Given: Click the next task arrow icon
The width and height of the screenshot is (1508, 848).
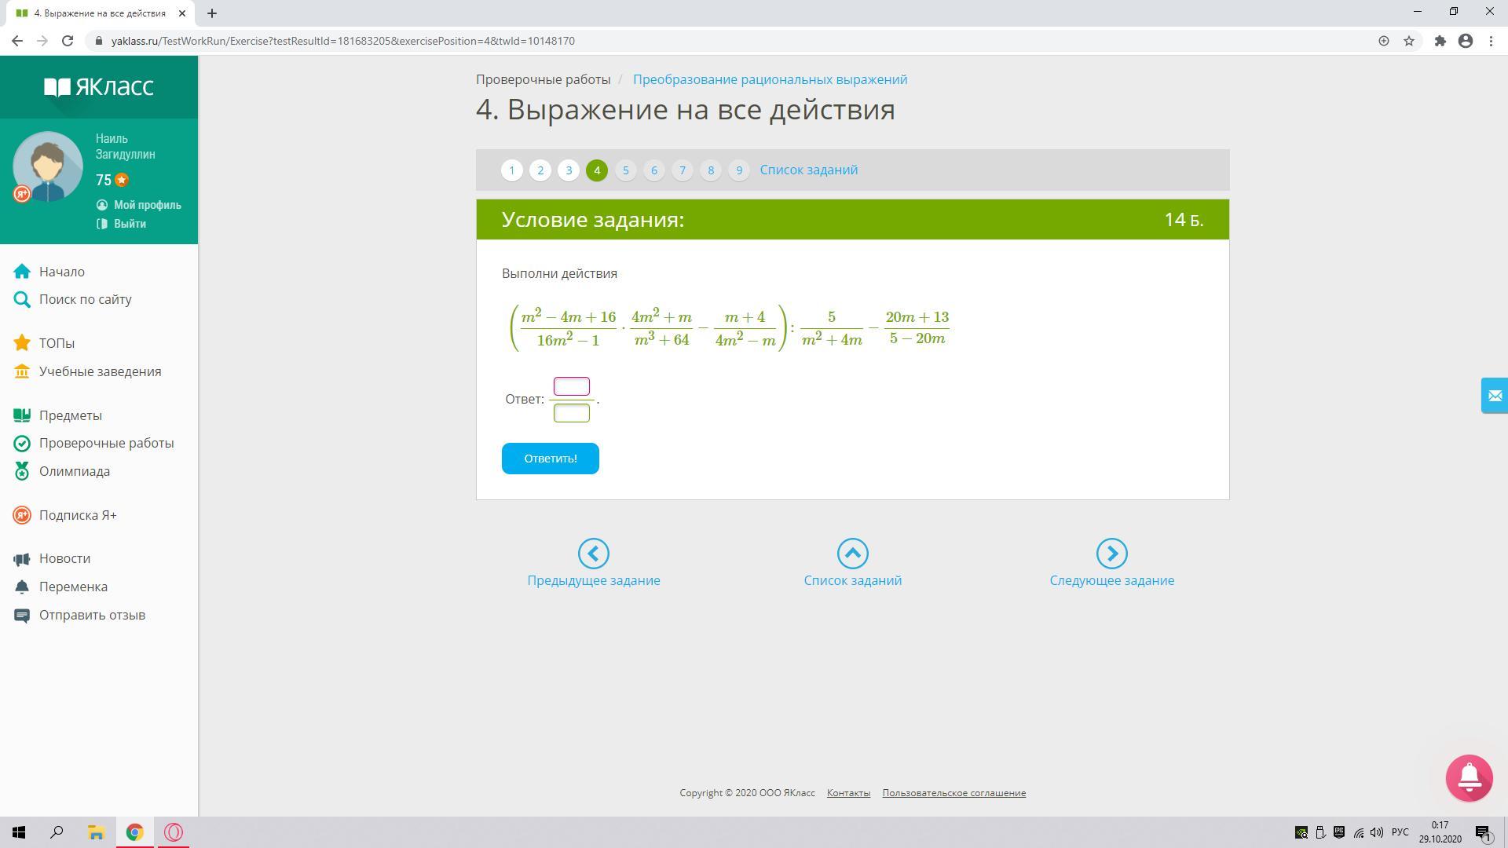Looking at the screenshot, I should tap(1111, 554).
